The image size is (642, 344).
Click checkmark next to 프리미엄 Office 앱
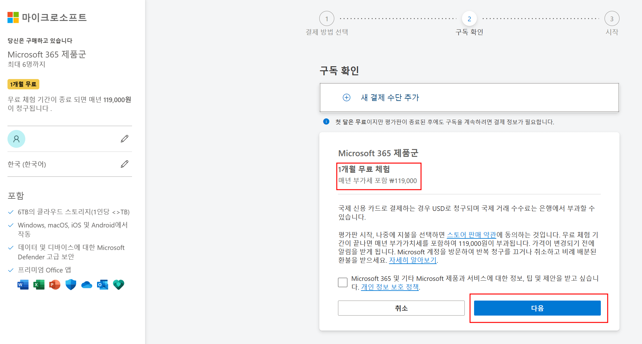pos(11,270)
